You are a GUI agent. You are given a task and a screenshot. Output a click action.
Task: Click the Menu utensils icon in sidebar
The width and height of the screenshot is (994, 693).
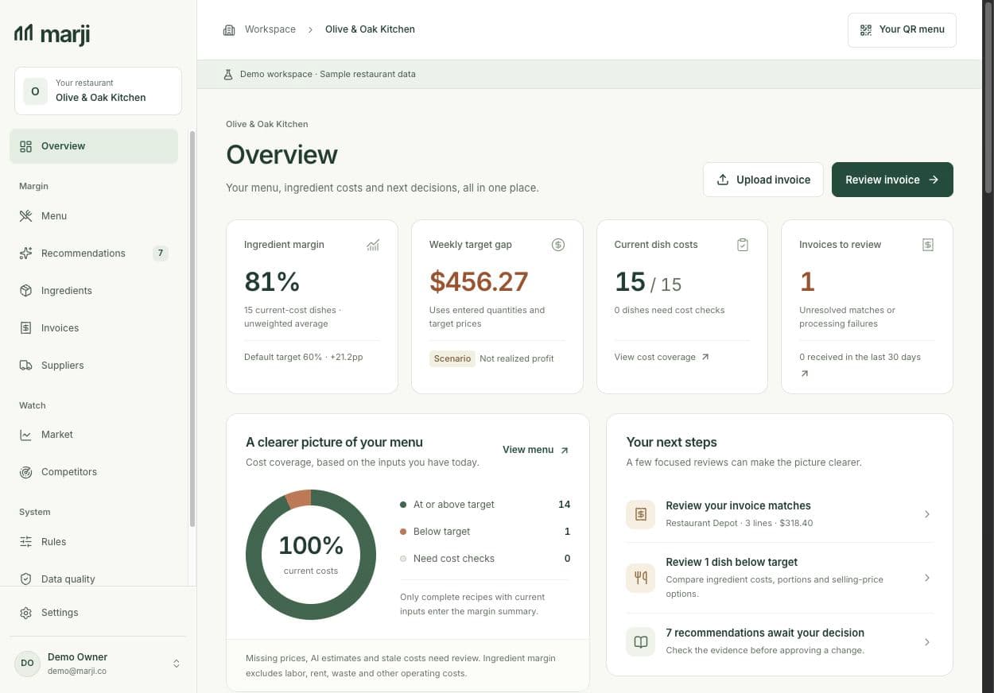(26, 216)
